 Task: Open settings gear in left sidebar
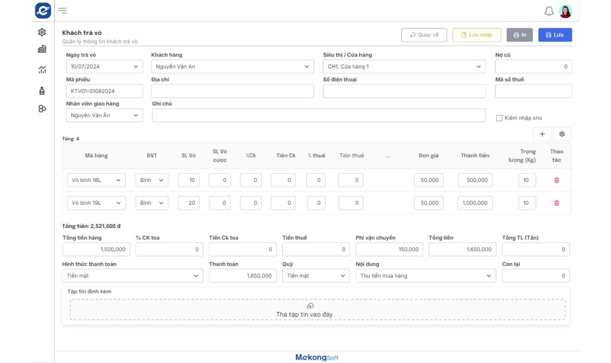tap(42, 32)
